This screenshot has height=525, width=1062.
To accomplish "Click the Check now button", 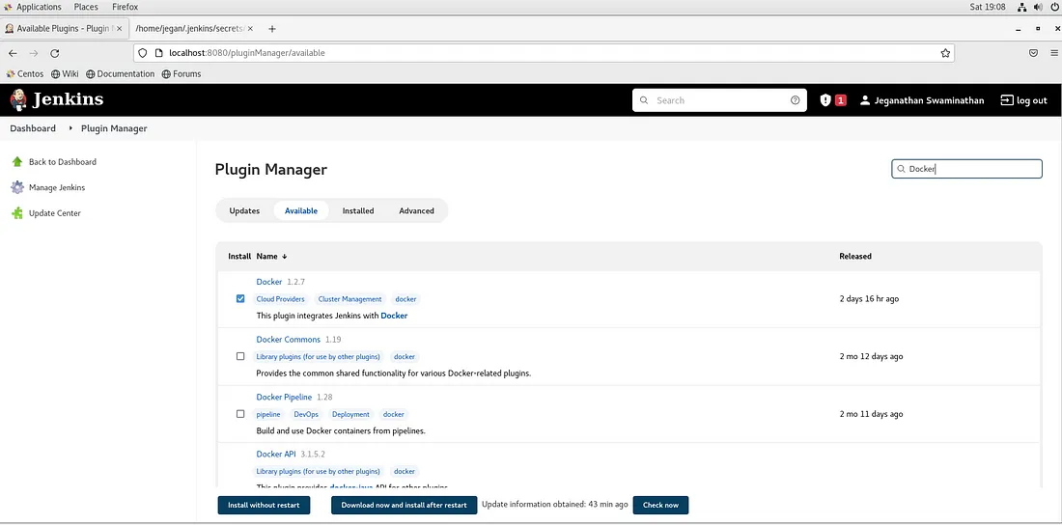I will [x=660, y=506].
